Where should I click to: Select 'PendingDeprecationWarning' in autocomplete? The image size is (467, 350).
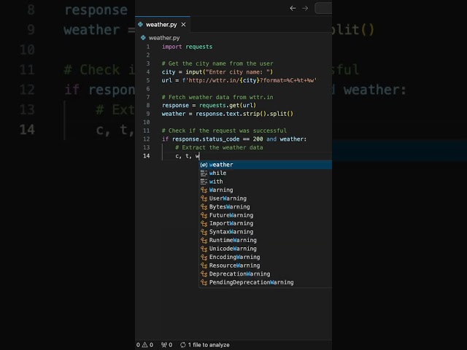pos(266,282)
